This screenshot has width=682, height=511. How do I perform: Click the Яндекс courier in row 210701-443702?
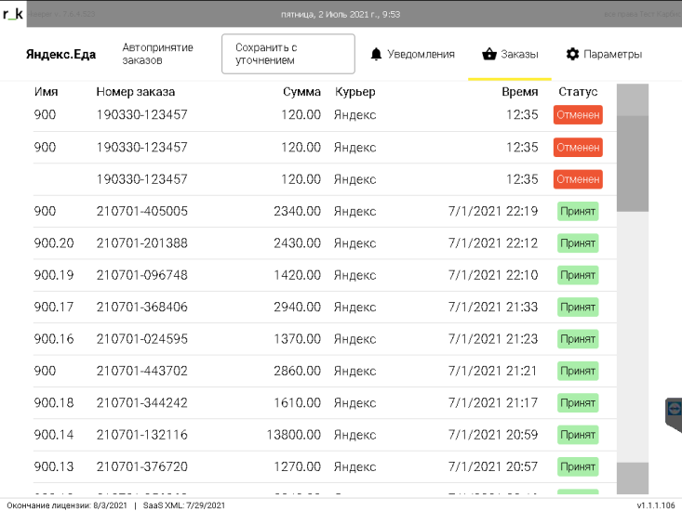[x=354, y=372]
